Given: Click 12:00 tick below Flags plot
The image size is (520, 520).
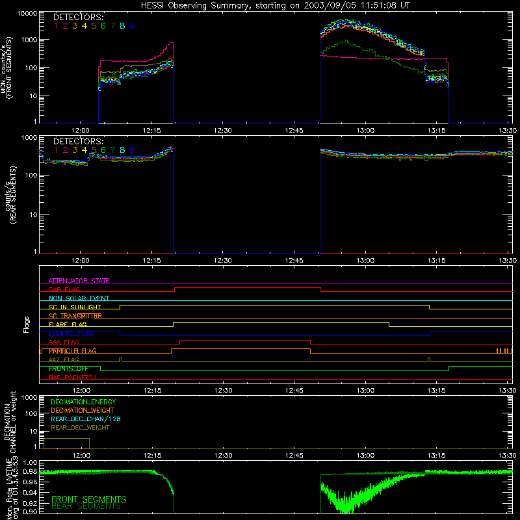Looking at the screenshot, I should (x=81, y=391).
